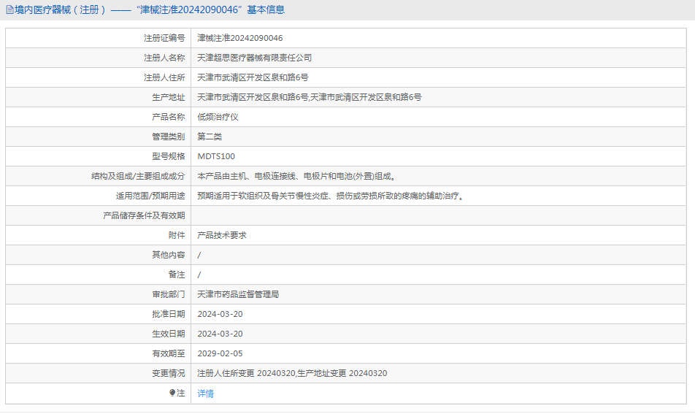This screenshot has width=695, height=414.
Task: Select expiry date 2029-02-05
Action: [220, 353]
